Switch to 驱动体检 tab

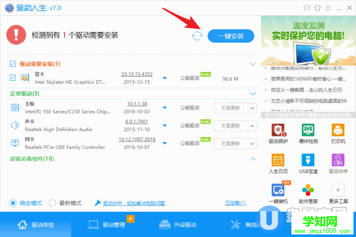tap(36, 224)
